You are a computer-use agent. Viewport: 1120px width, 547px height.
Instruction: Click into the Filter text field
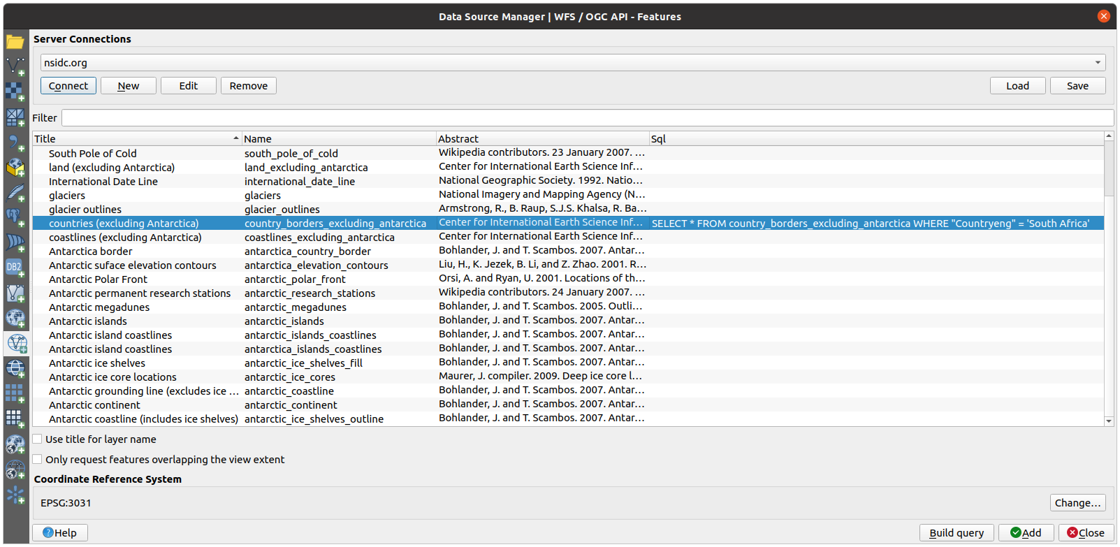click(587, 118)
